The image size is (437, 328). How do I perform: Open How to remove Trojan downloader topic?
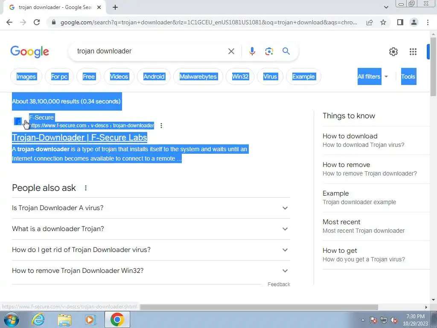[376, 169]
